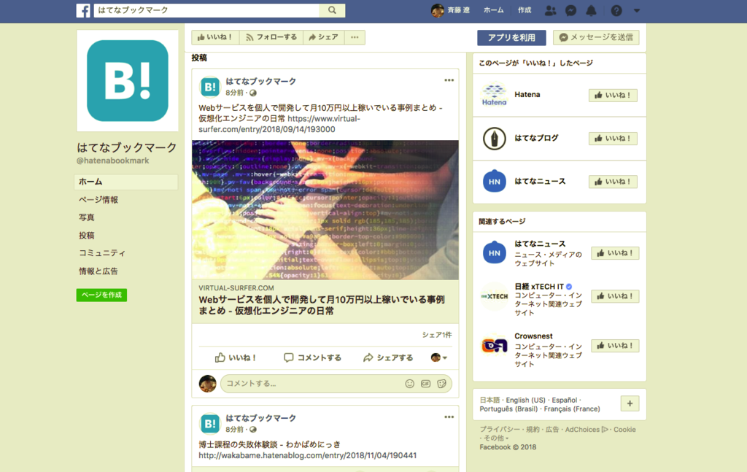Click シェアする on the first post
This screenshot has height=472, width=747.
click(x=388, y=357)
